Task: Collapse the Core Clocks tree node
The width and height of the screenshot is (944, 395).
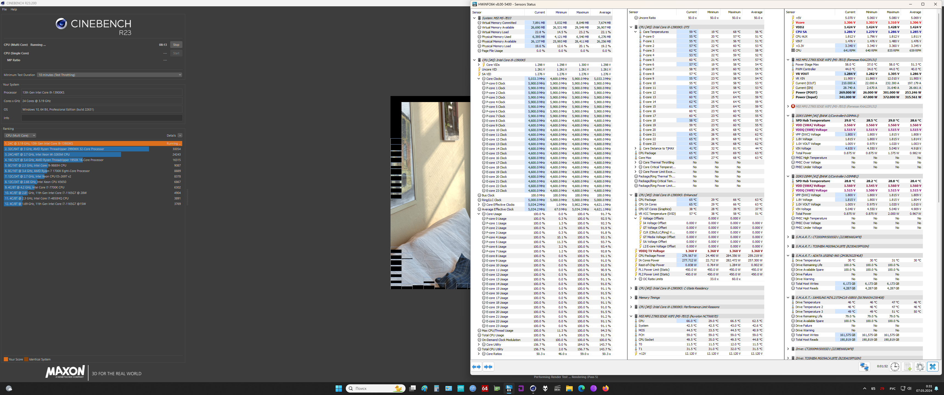Action: 479,79
